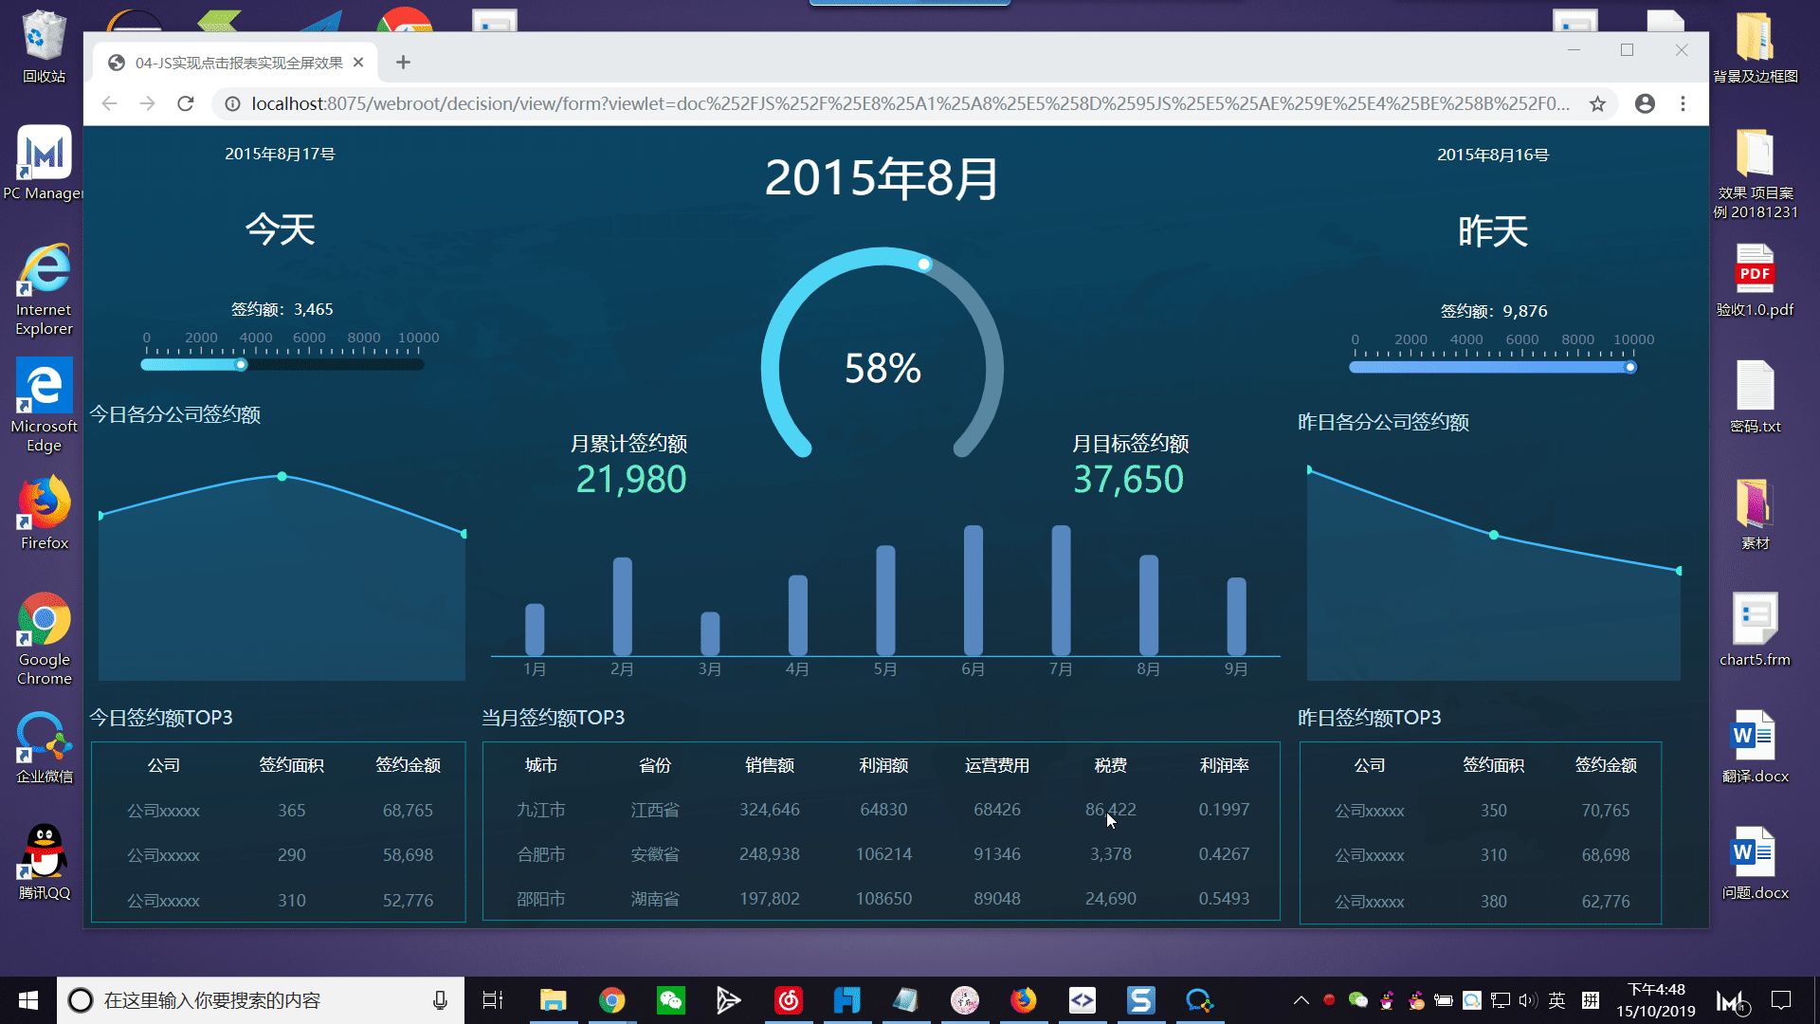This screenshot has height=1024, width=1820.
Task: Open Task View on the taskbar
Action: point(493,1000)
